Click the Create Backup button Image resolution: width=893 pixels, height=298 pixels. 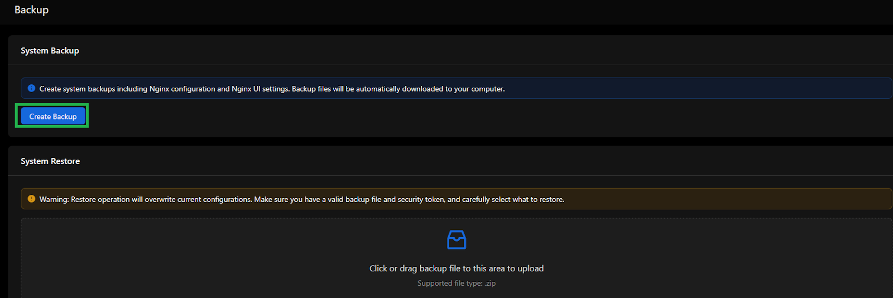pyautogui.click(x=53, y=116)
